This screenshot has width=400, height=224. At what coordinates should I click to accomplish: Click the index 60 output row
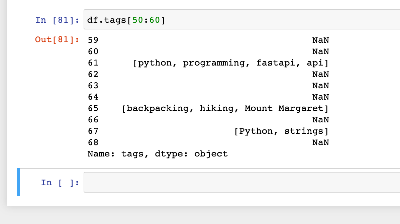(x=93, y=51)
